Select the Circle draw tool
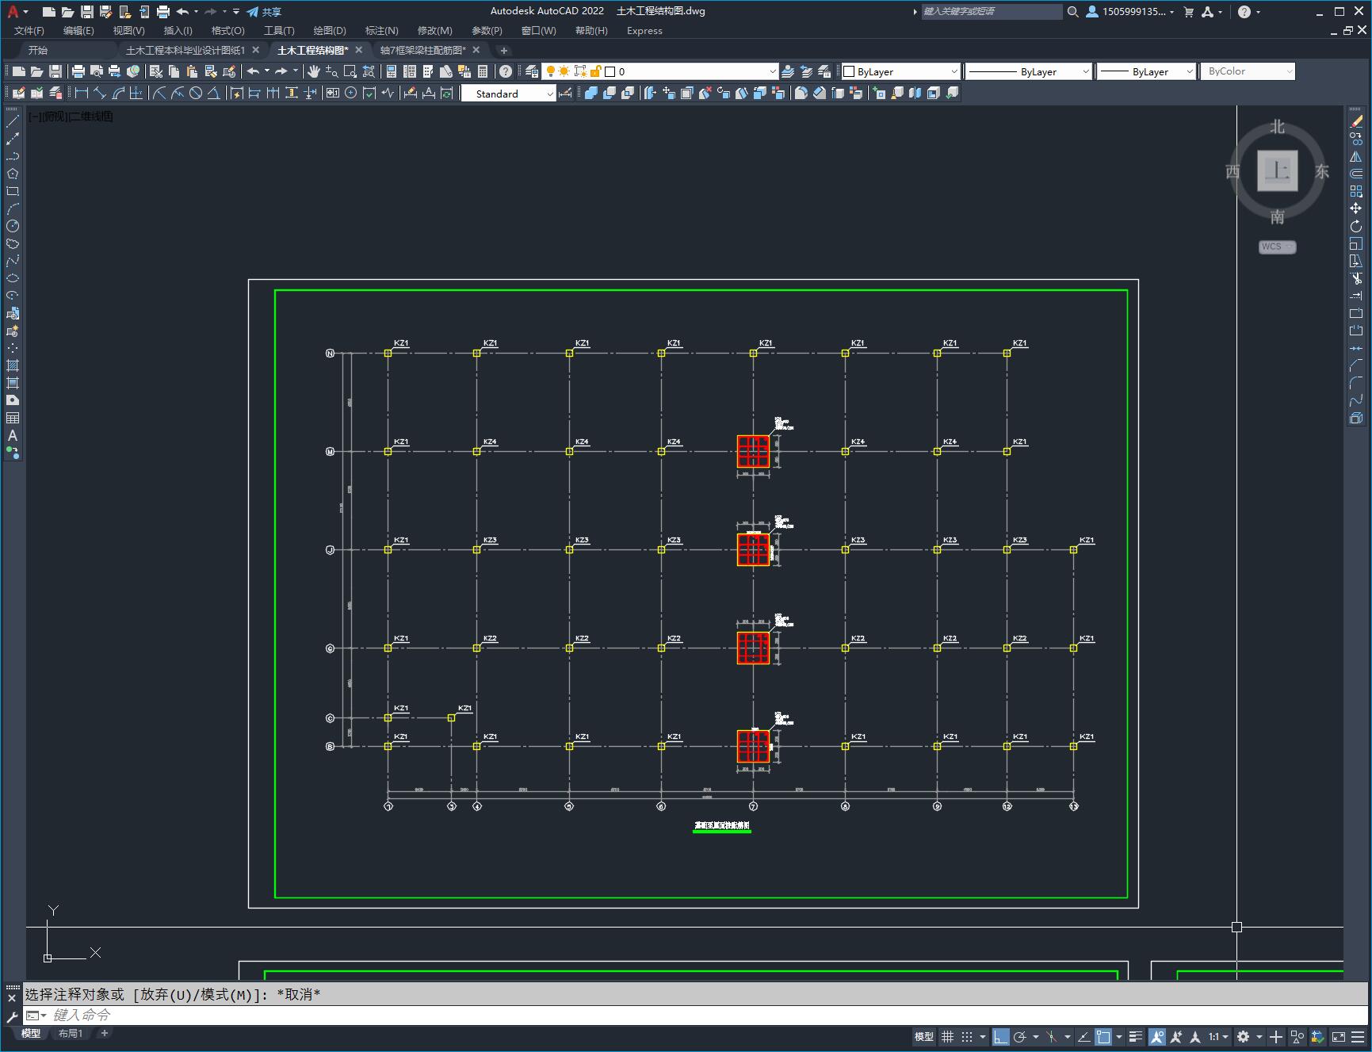The image size is (1372, 1052). pos(13,226)
